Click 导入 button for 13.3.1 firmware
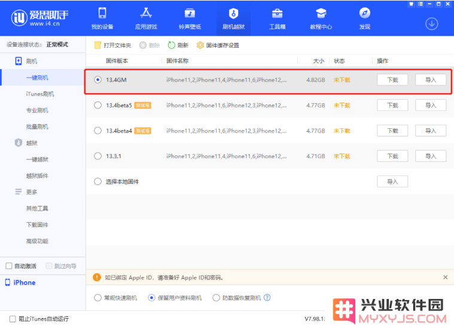454x333 pixels. [431, 156]
